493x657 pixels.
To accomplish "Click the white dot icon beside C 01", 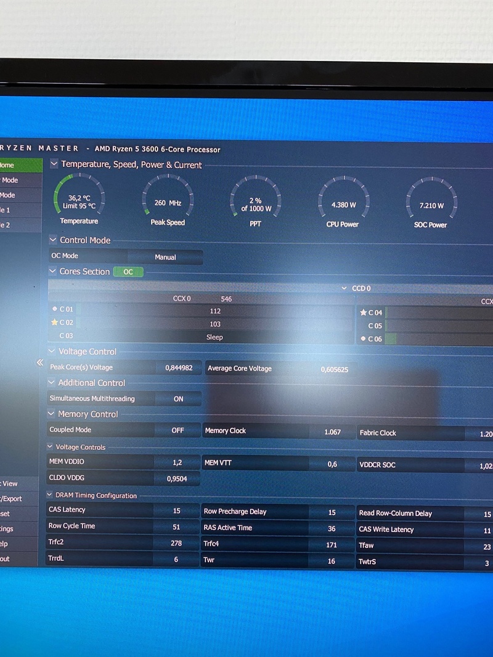I will pyautogui.click(x=54, y=309).
